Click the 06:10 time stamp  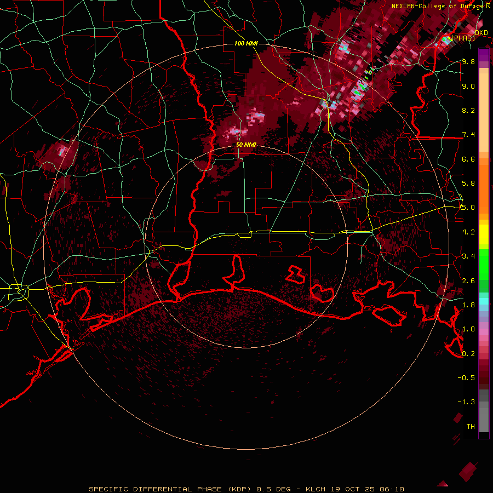coord(392,489)
